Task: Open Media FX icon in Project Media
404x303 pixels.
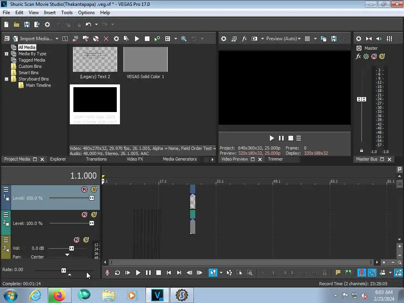Action: click(x=127, y=39)
